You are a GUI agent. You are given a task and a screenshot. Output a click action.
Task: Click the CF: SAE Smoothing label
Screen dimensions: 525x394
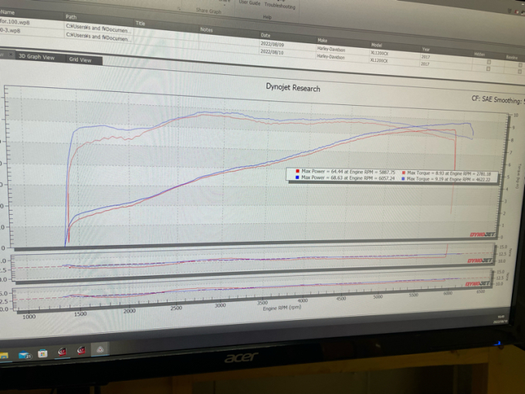click(498, 100)
